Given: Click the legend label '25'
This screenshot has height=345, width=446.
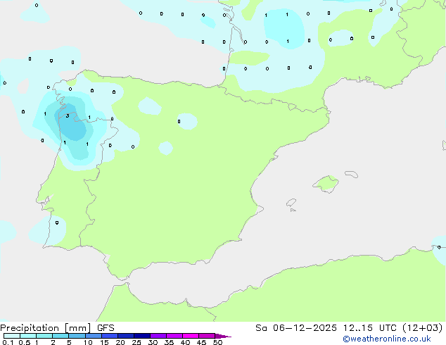Looking at the screenshot, I should (x=136, y=342).
